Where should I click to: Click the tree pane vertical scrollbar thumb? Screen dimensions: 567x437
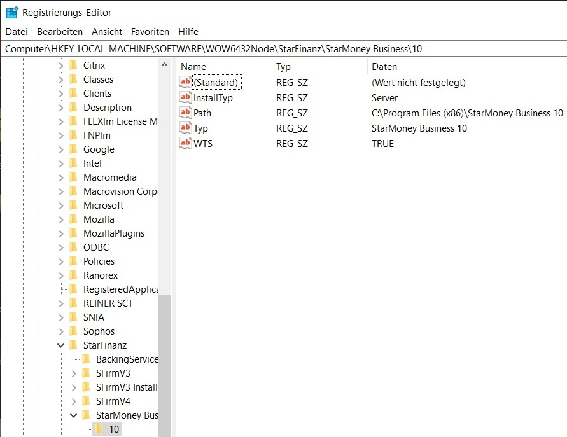tap(165, 365)
